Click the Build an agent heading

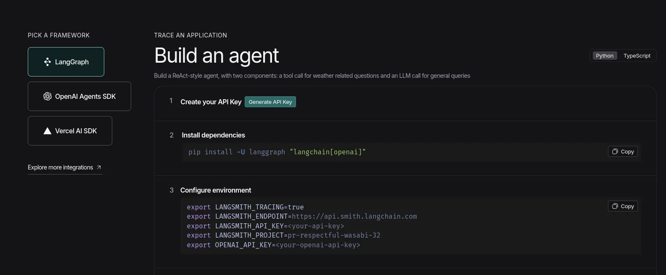(x=217, y=56)
